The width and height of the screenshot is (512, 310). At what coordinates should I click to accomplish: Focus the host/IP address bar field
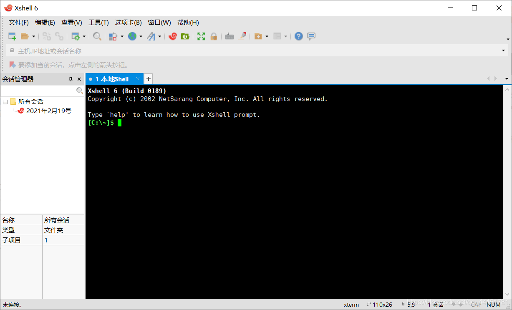tap(257, 51)
